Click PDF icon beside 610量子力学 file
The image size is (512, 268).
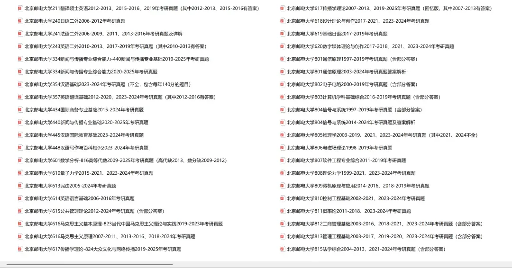click(x=20, y=173)
